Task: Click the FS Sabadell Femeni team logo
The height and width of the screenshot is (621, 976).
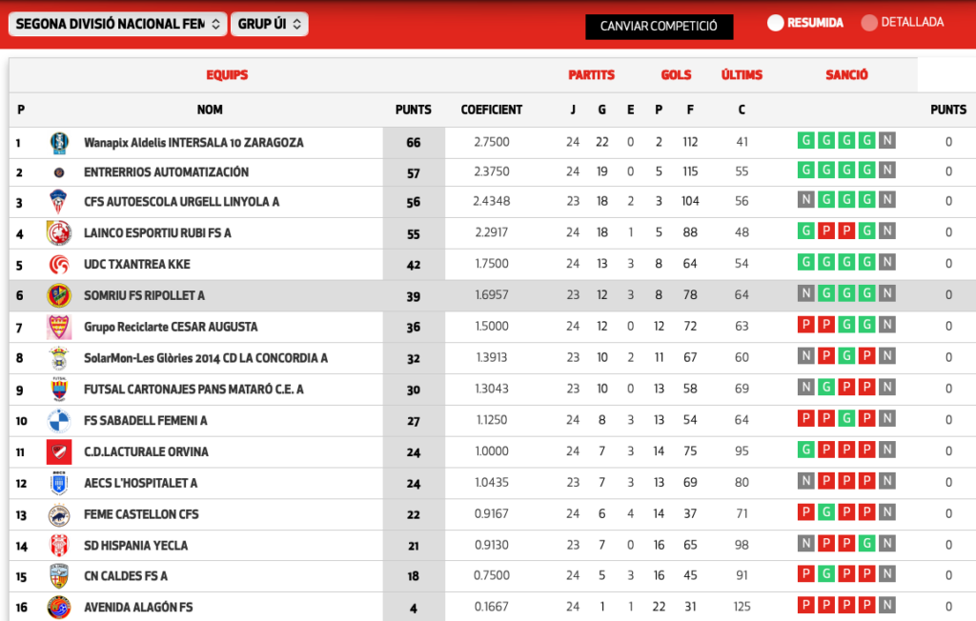Action: (58, 421)
